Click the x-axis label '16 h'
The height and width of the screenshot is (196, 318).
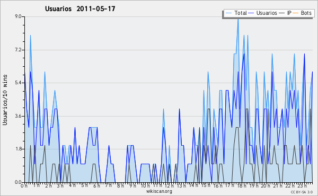click(x=218, y=185)
